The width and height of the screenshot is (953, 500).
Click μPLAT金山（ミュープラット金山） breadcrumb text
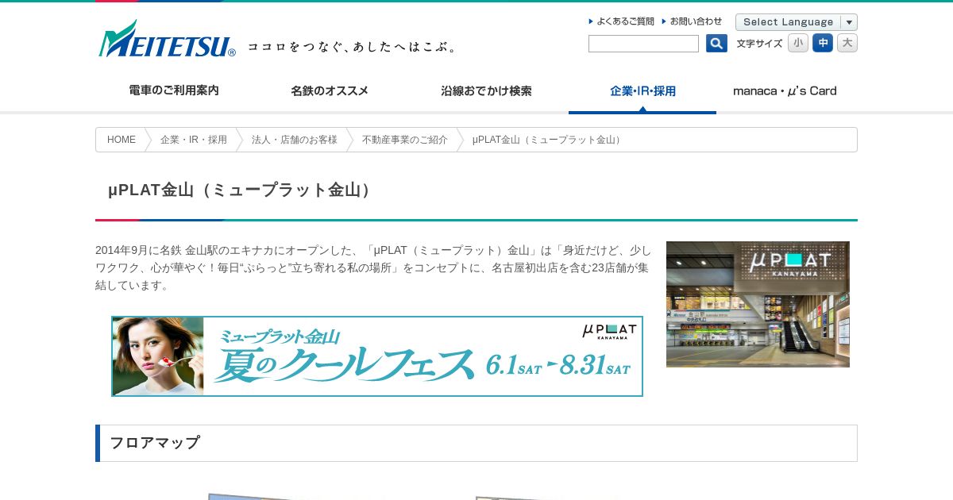(548, 140)
